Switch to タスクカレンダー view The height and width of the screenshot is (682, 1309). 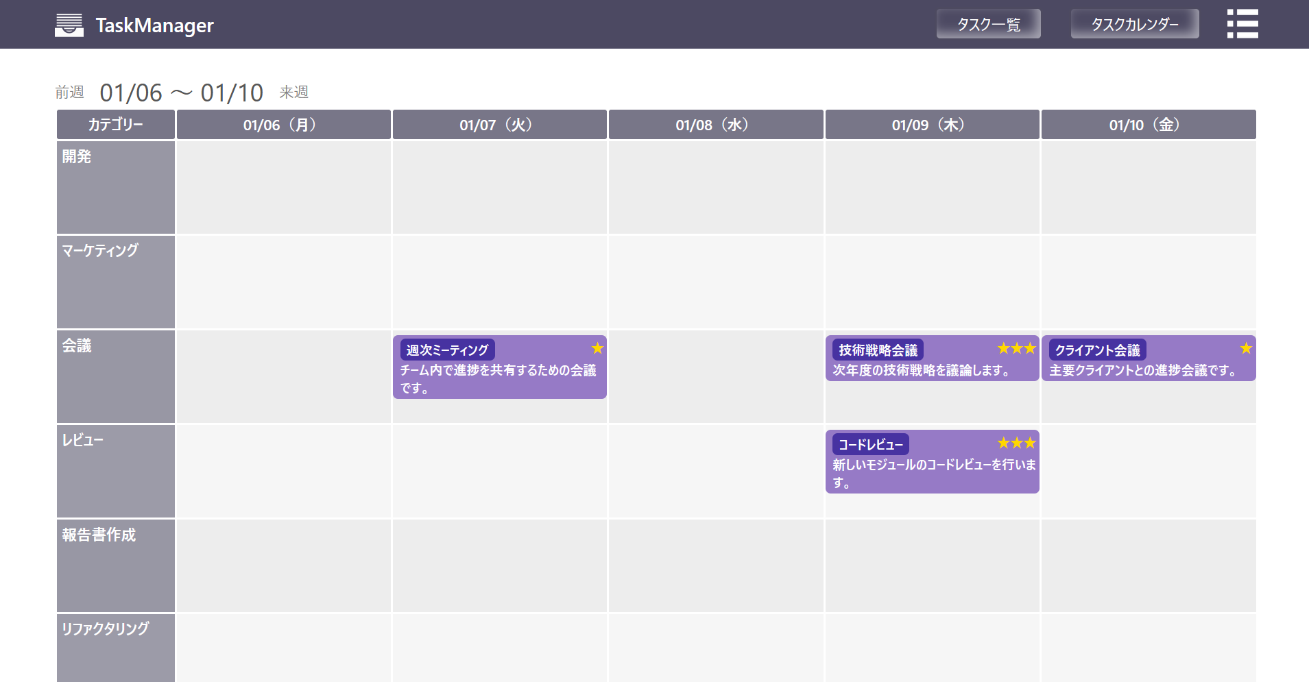tap(1134, 24)
